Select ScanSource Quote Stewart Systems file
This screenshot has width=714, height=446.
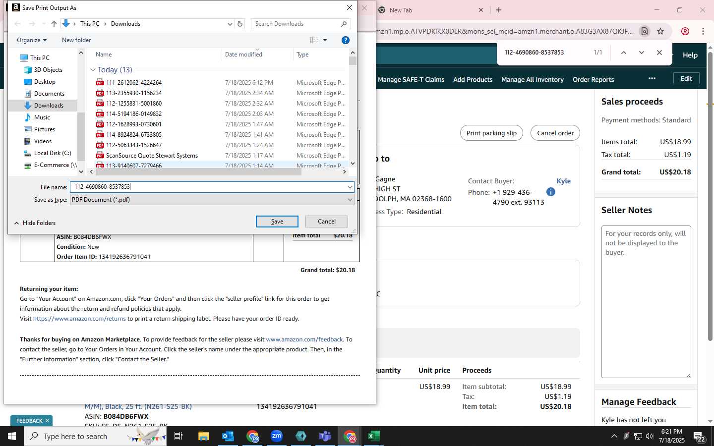tap(152, 156)
